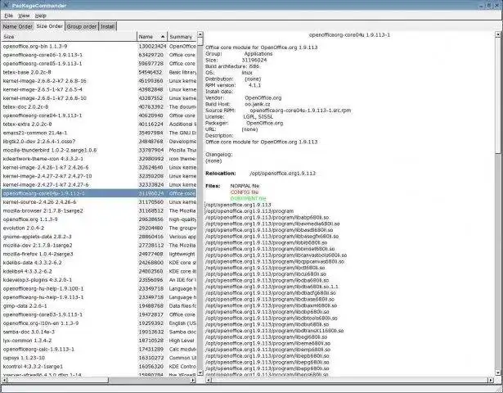Select the mozilla-firefox 1.0.4-2sarge3 package

click(x=99, y=254)
